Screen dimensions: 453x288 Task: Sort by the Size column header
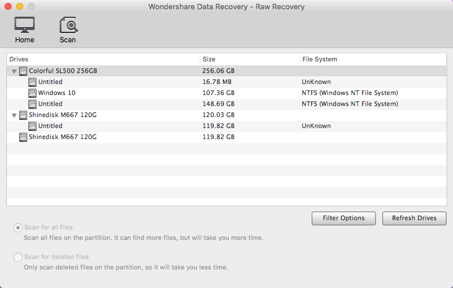point(250,59)
